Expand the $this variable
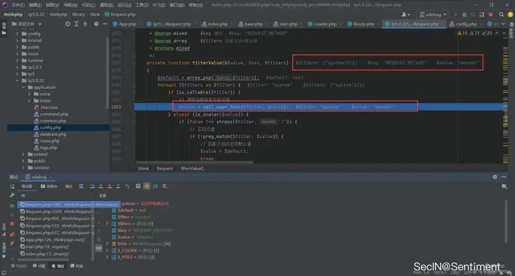515x276 pixels. coord(107,244)
